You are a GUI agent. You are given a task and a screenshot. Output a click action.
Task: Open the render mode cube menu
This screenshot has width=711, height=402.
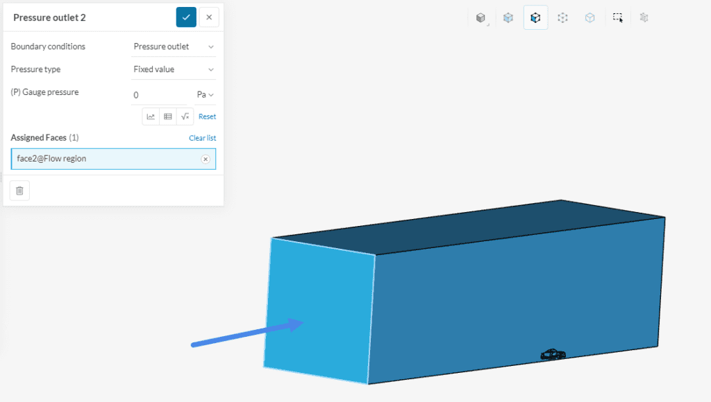point(480,18)
